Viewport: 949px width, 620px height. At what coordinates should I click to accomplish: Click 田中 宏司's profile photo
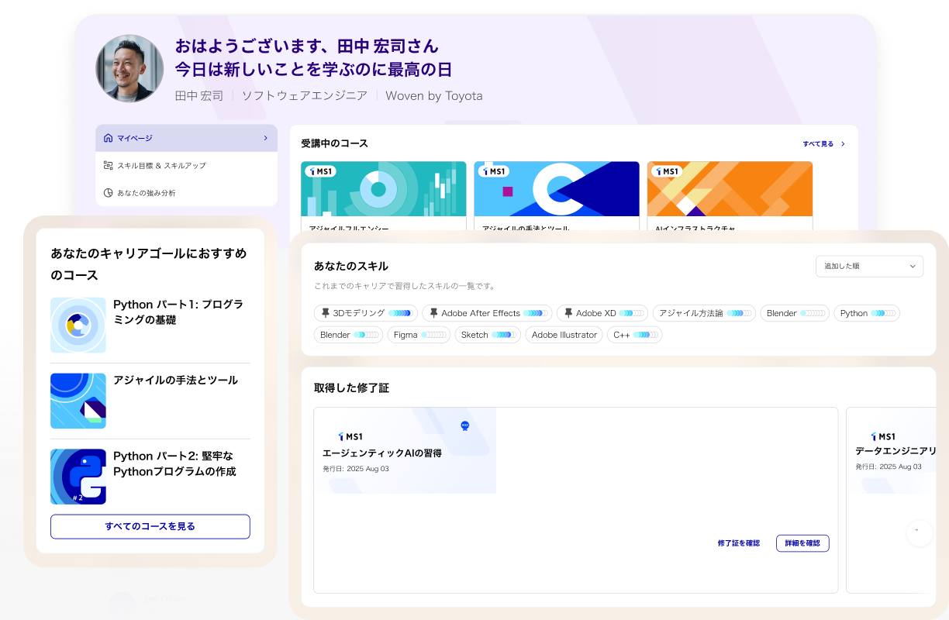coord(129,68)
